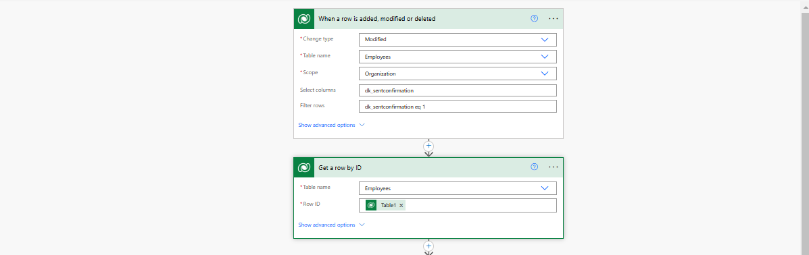
Task: Open the Get a row by ID ellipsis menu
Action: (553, 167)
